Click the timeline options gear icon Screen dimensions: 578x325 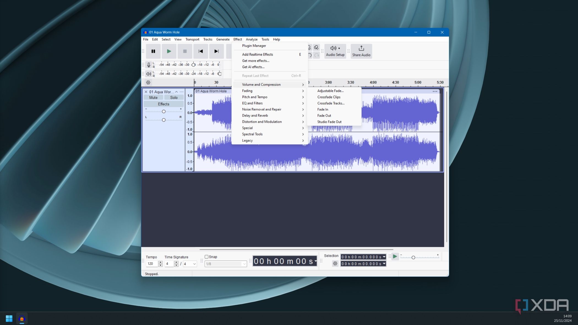click(x=148, y=83)
